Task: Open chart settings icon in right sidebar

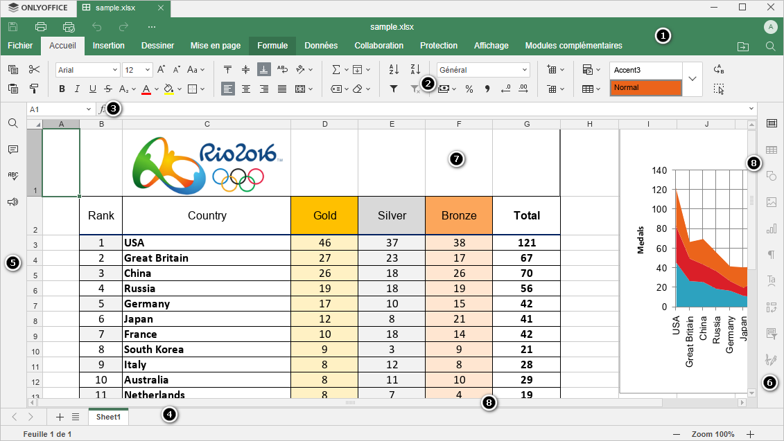Action: (x=771, y=228)
